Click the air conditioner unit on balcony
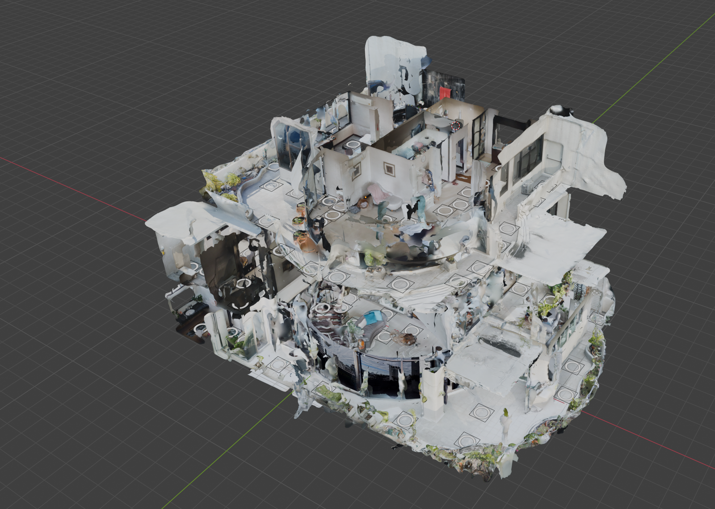 [x=528, y=186]
